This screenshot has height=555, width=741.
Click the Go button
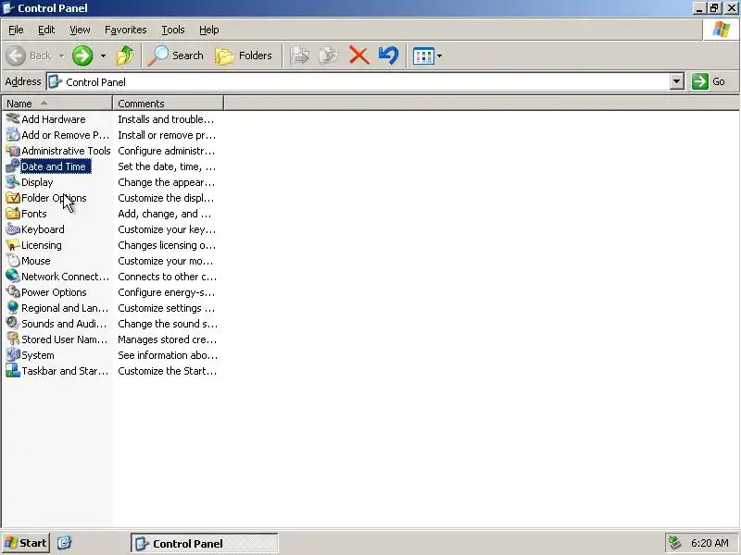click(709, 81)
